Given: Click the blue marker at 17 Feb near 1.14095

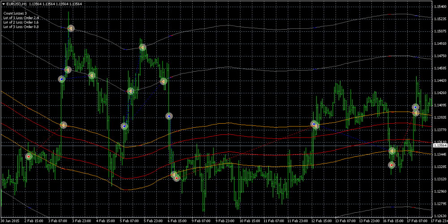Looking at the screenshot, I should pyautogui.click(x=415, y=107).
